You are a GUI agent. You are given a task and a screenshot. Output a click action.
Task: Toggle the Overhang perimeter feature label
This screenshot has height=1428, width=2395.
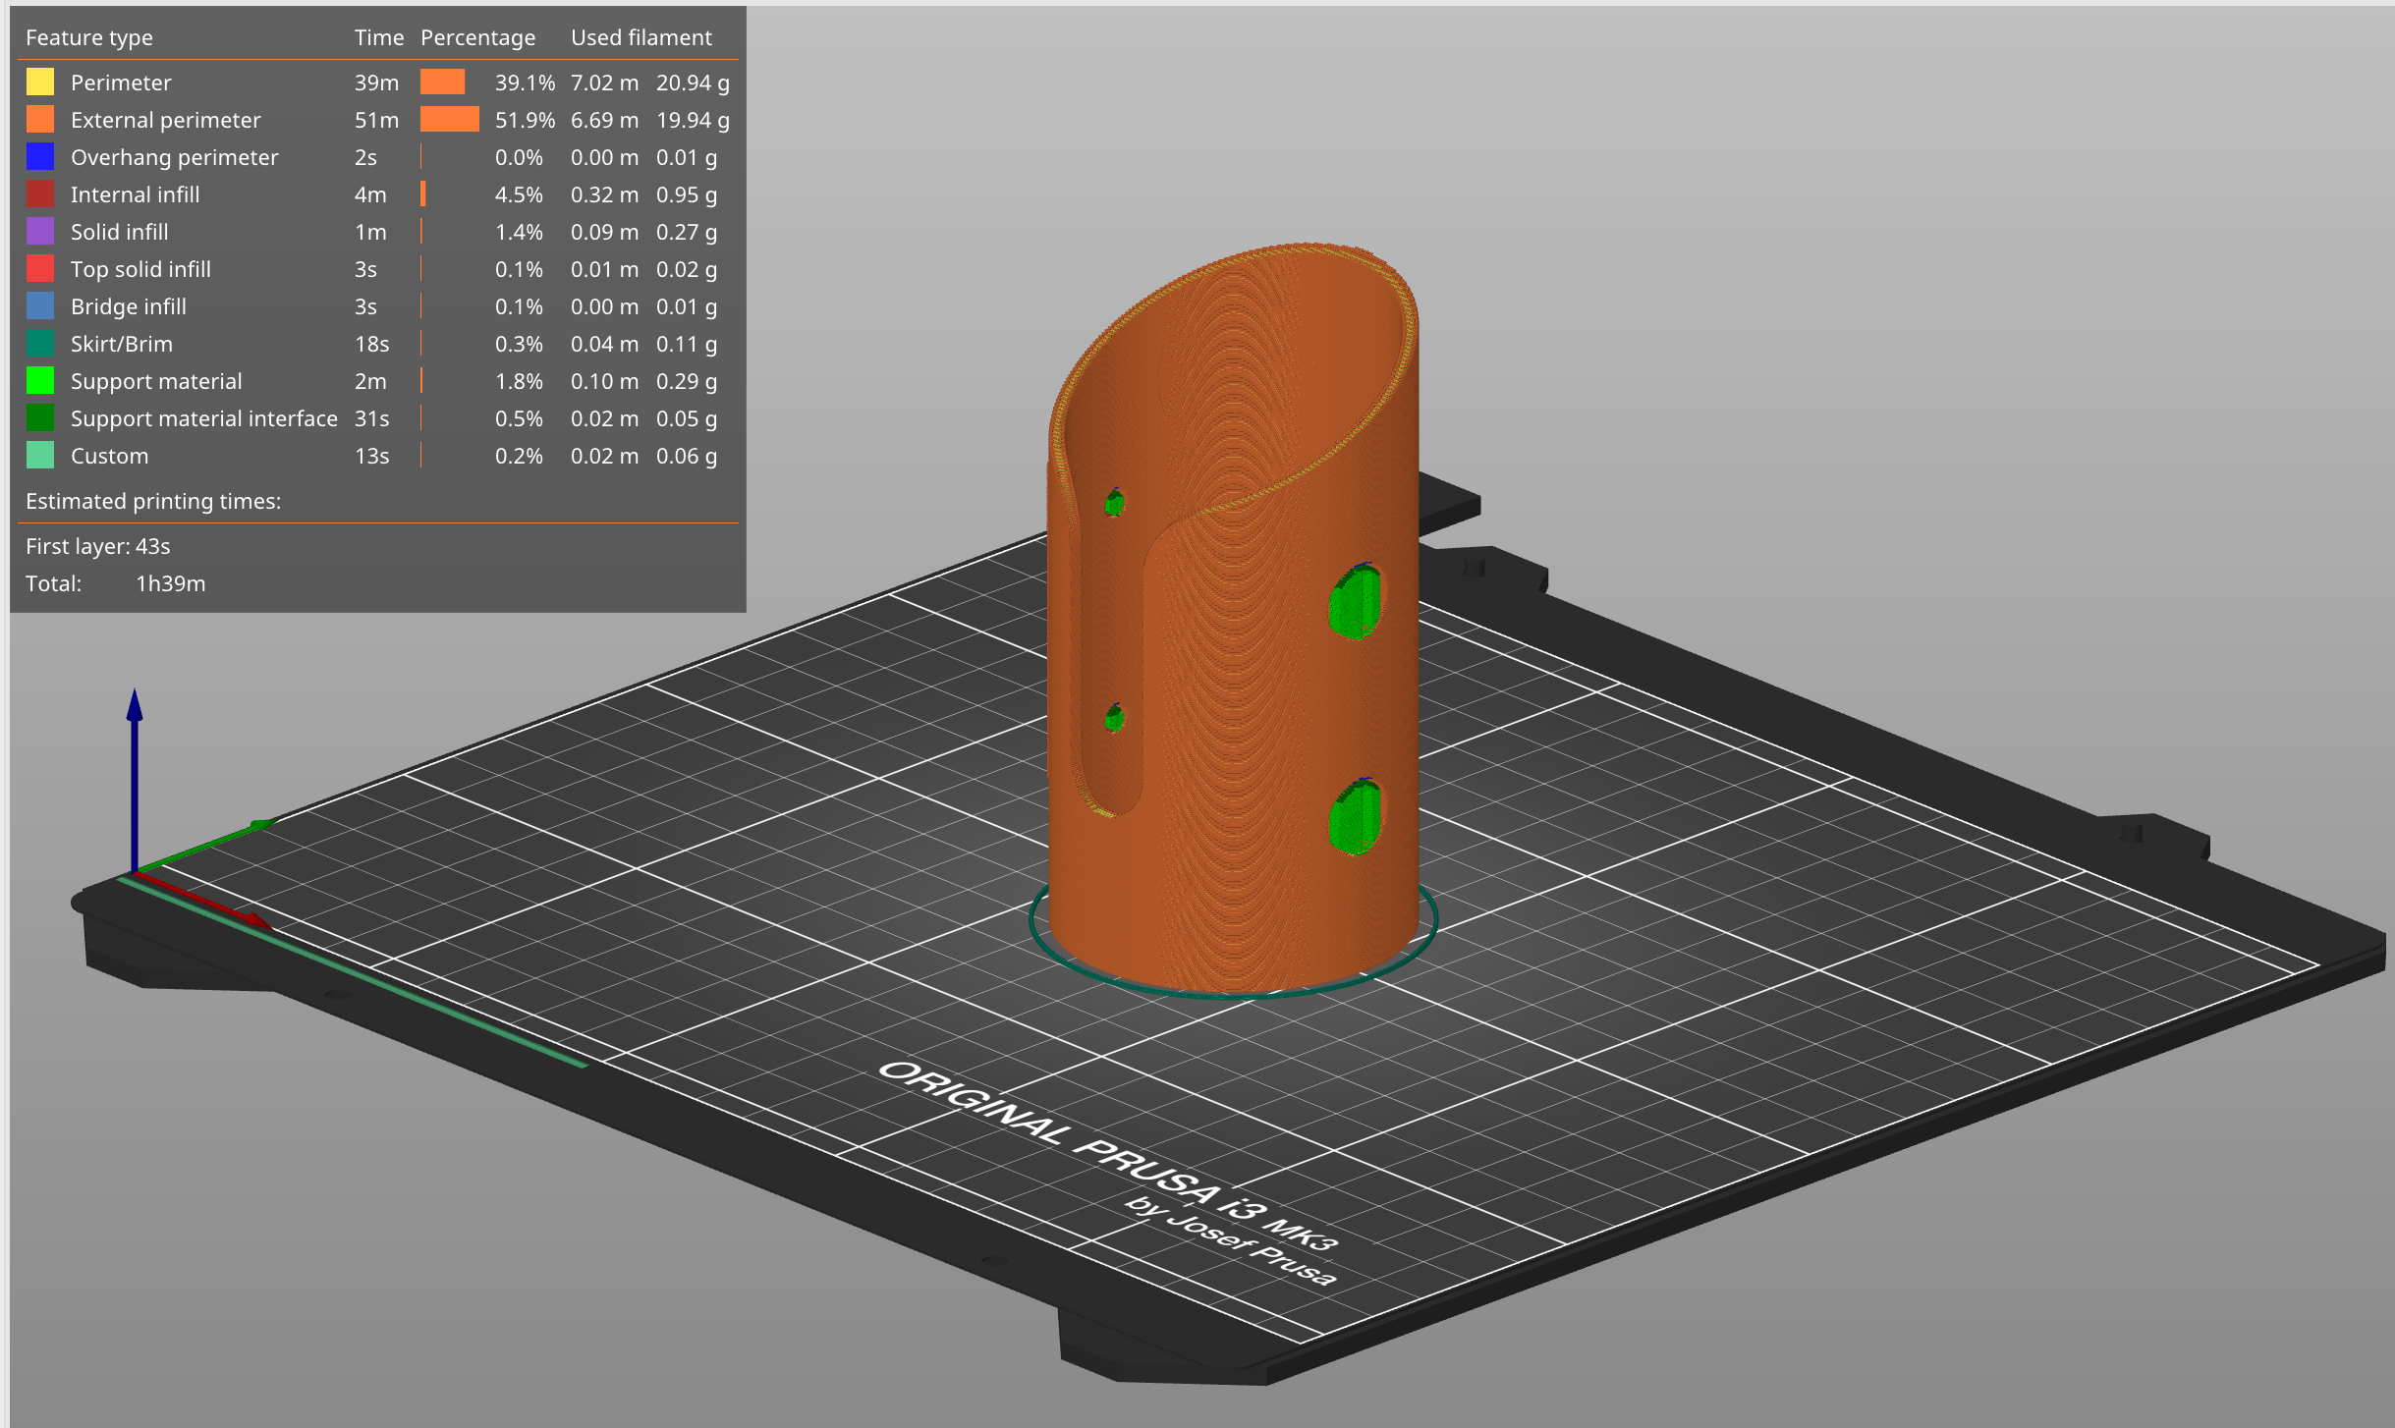click(x=175, y=157)
